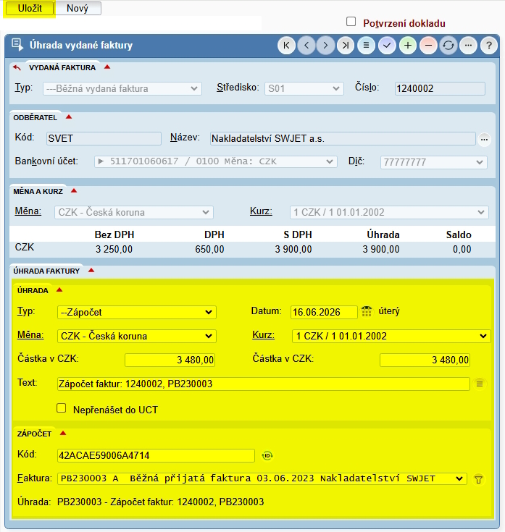Open text templates icon beside Text field
Screen dimensions: 505x532
pos(480,384)
